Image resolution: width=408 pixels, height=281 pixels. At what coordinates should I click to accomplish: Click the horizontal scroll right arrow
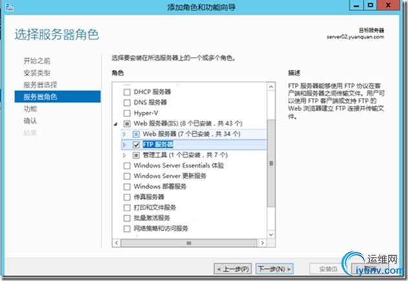[x=263, y=243]
